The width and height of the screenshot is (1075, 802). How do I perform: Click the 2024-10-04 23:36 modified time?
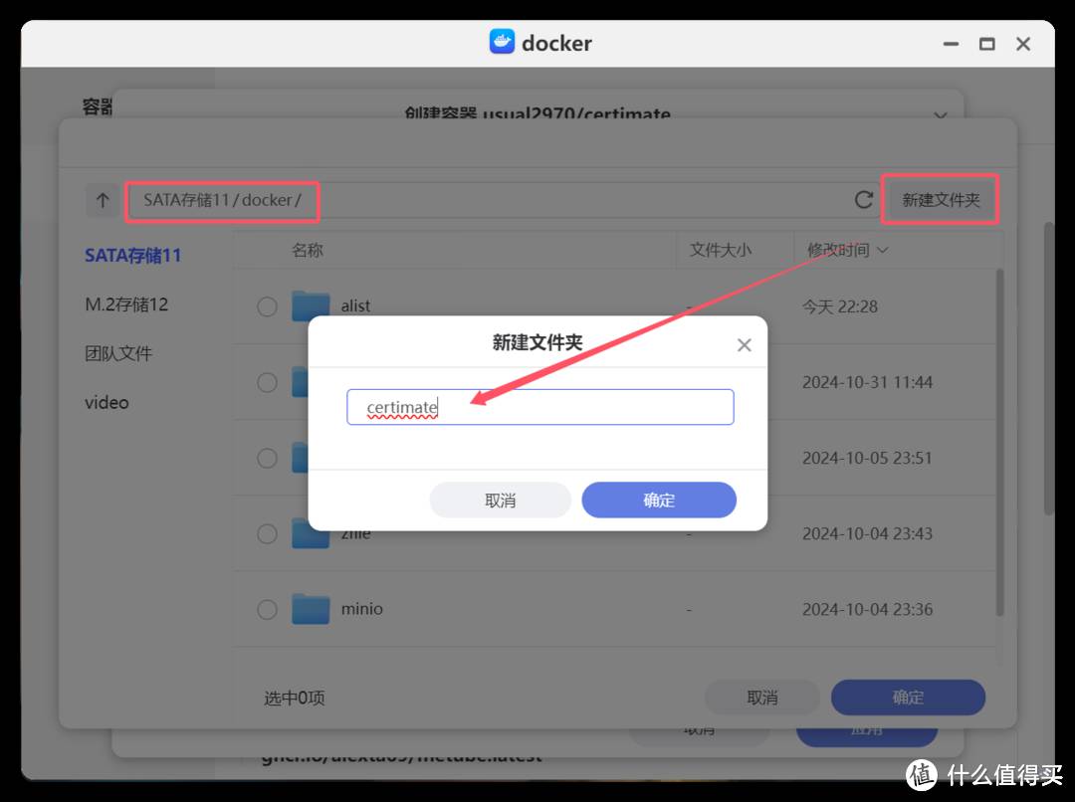click(867, 609)
